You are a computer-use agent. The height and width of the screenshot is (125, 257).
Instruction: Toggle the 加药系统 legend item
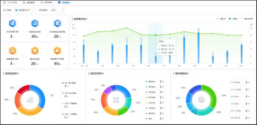coord(155,87)
